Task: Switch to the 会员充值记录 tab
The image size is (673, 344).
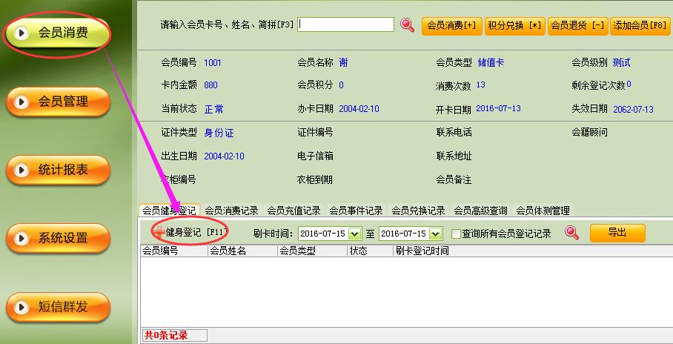Action: click(x=294, y=210)
